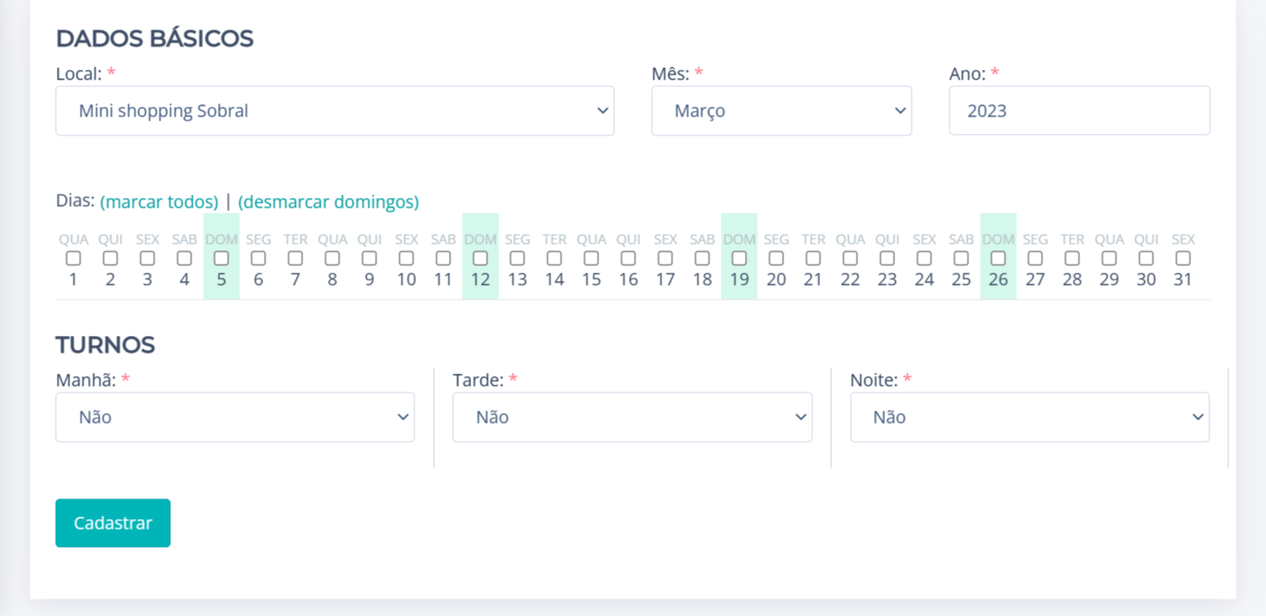This screenshot has height=616, width=1266.
Task: Select day 12 checkbox
Action: click(x=480, y=259)
